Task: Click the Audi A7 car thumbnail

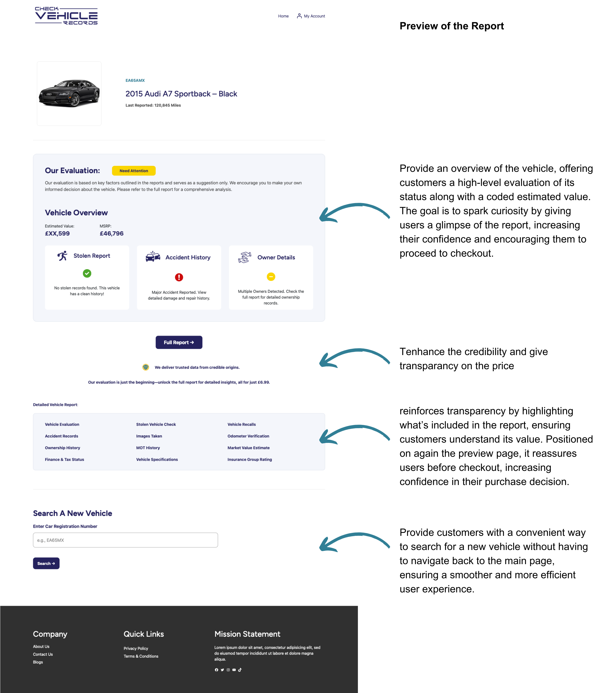Action: click(x=69, y=94)
